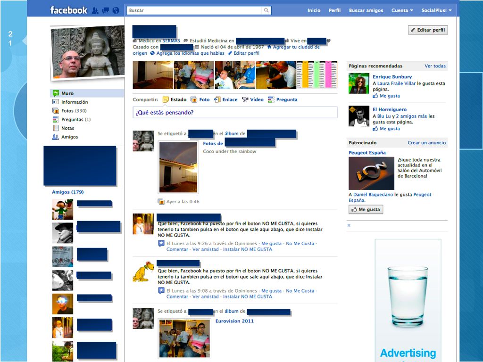Click Crear un anuncio link
The width and height of the screenshot is (483, 362).
click(426, 142)
